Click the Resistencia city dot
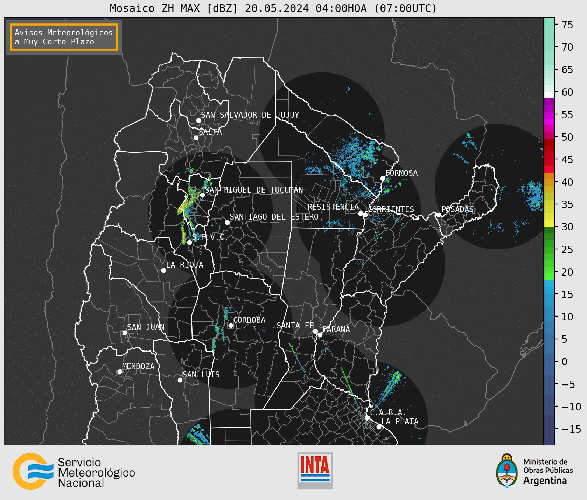The image size is (587, 500). click(x=361, y=214)
